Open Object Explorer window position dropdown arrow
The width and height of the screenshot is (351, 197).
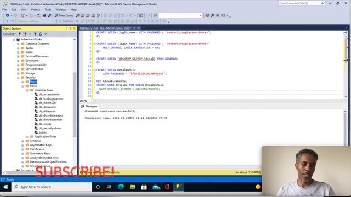click(67, 28)
